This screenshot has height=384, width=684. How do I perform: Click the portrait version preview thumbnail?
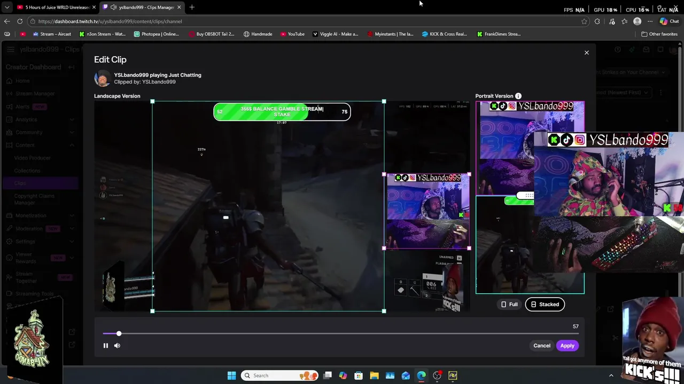point(530,197)
